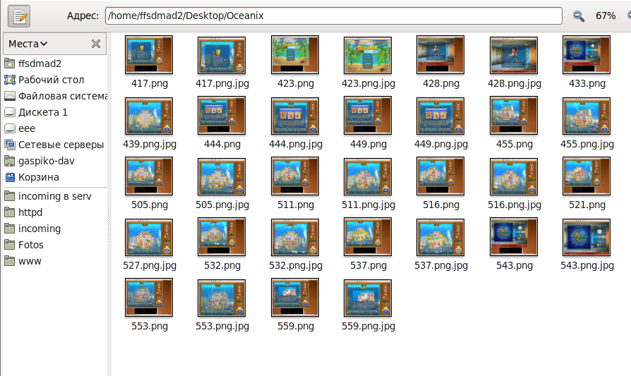Image resolution: width=631 pixels, height=376 pixels.
Task: Click the 67% zoom level label
Action: (606, 16)
